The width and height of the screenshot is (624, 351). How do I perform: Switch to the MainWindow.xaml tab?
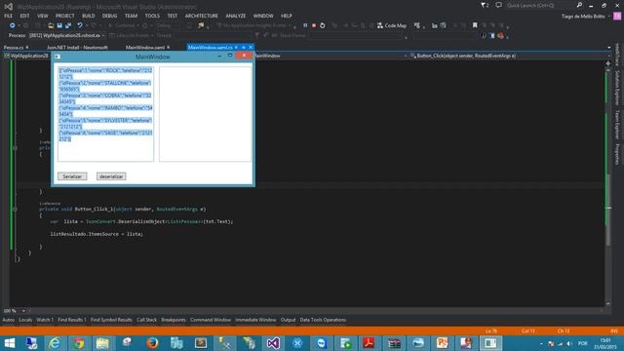[x=145, y=48]
